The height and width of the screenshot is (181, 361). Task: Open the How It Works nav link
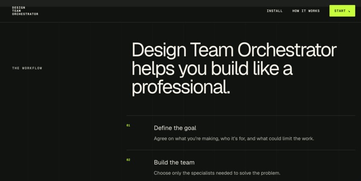coord(306,11)
